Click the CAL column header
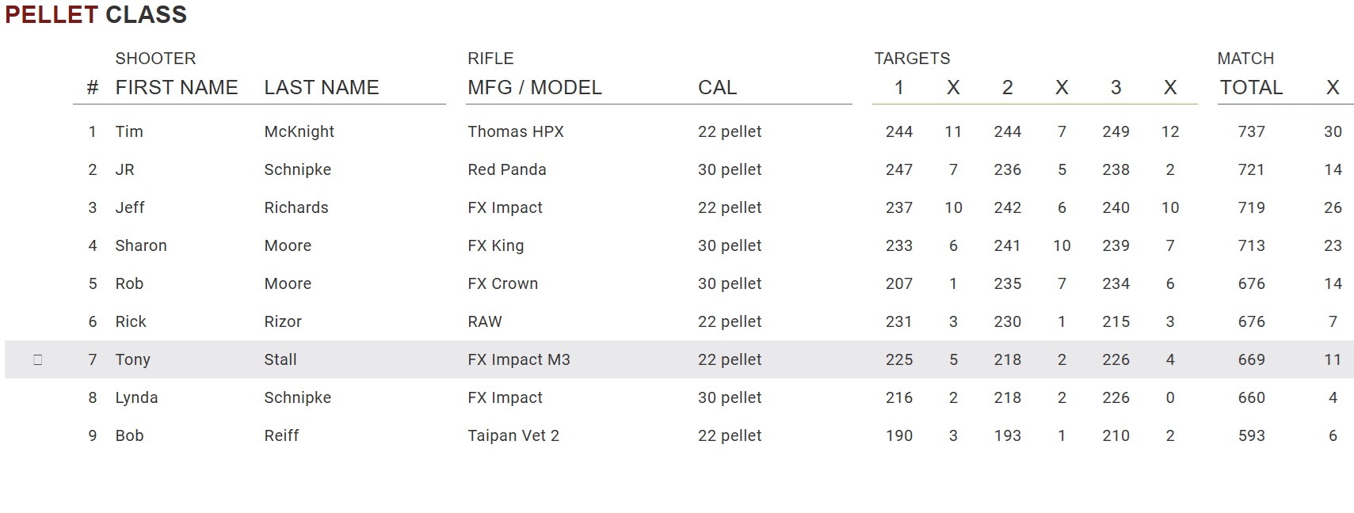The image size is (1354, 513). 717,87
